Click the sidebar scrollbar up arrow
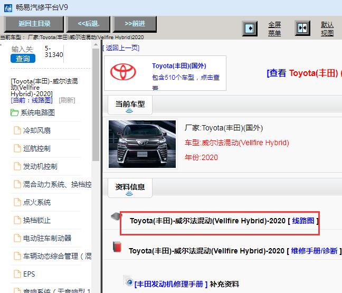Viewport: 342px width, 293px height. [x=96, y=45]
